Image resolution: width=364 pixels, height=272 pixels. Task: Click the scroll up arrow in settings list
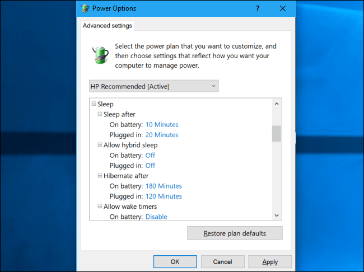(x=277, y=104)
